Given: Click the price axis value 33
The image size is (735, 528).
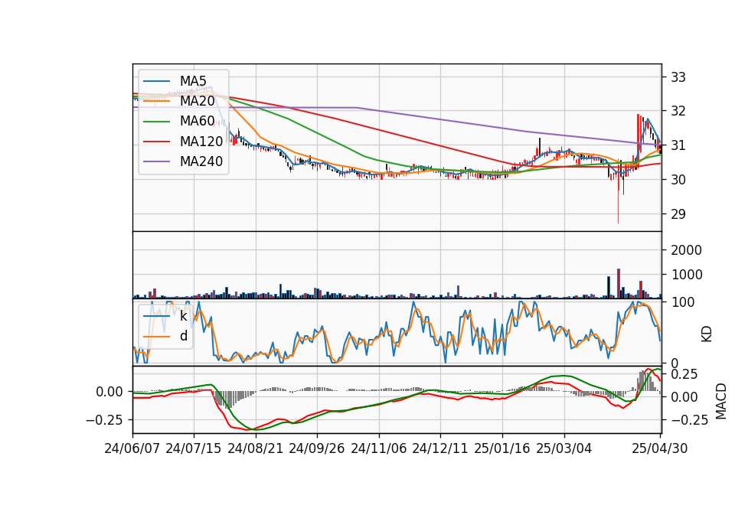Looking at the screenshot, I should click(x=678, y=77).
